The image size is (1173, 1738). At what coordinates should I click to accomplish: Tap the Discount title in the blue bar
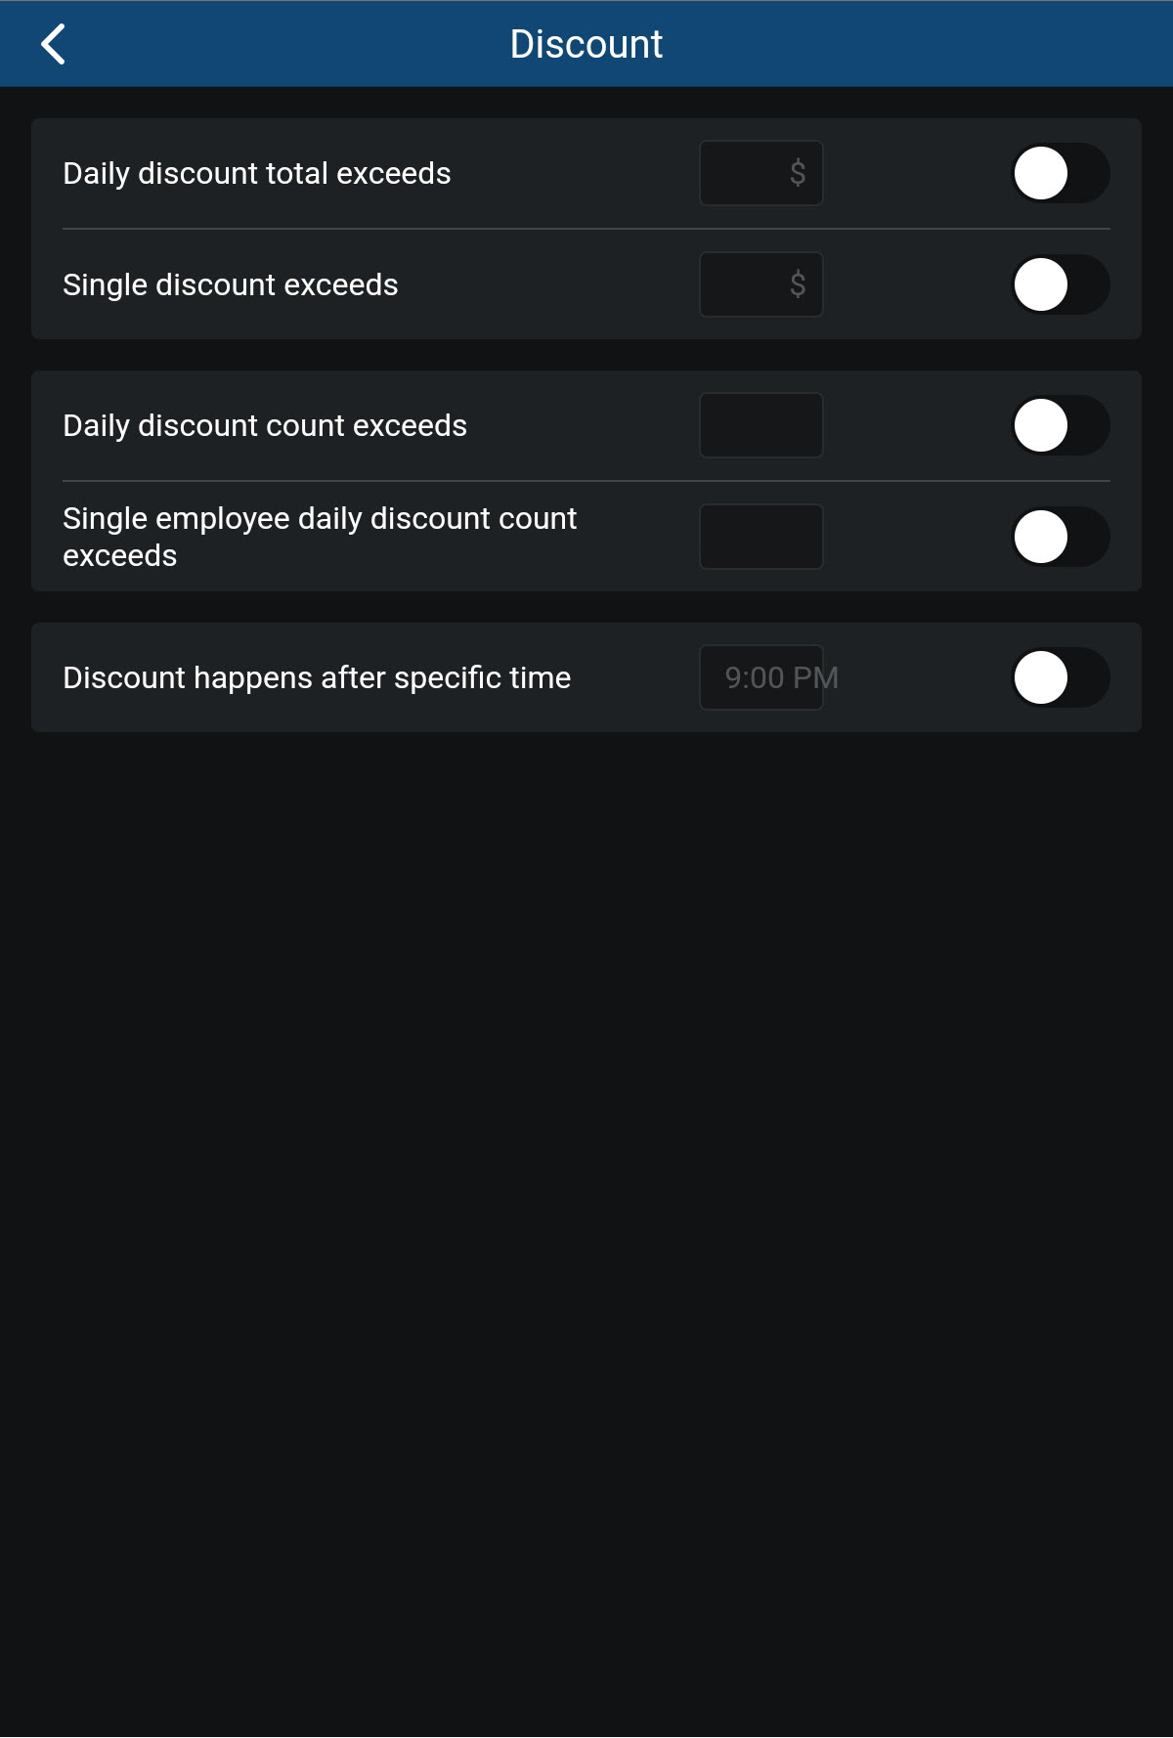(x=585, y=43)
